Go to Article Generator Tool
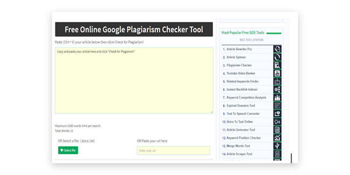Screen dimensions: 350x175 [241, 130]
